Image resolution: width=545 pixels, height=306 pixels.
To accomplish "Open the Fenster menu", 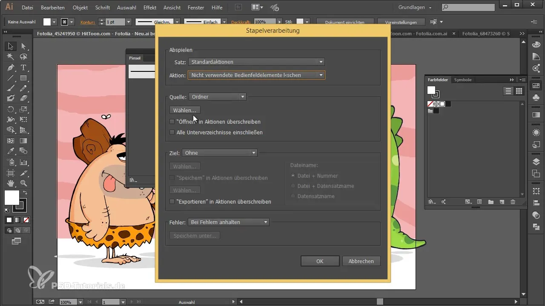I will coord(195,8).
